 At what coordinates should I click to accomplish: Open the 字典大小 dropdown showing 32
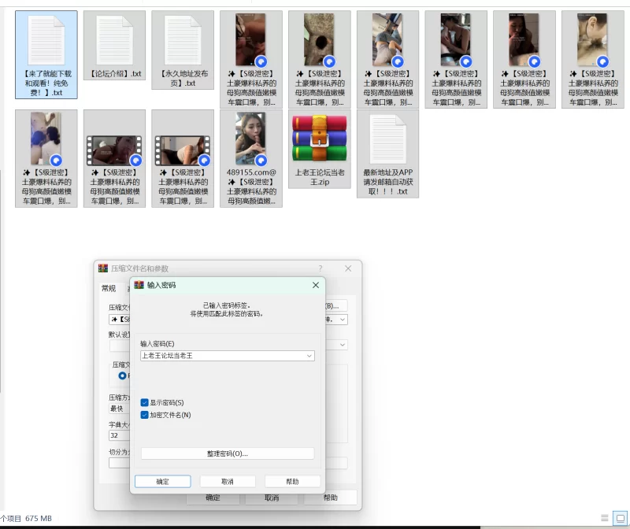118,435
